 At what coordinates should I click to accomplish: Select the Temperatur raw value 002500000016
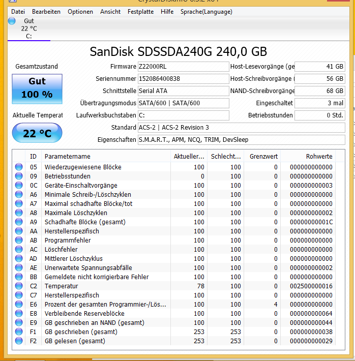[311, 286]
